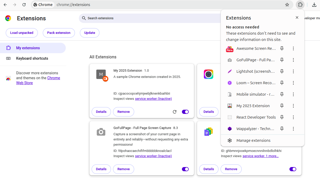Image resolution: width=320 pixels, height=178 pixels.
Task: Click the search magnifier icon
Action: click(84, 18)
